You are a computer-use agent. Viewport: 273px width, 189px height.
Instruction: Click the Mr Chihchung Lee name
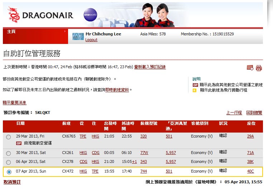(103, 34)
